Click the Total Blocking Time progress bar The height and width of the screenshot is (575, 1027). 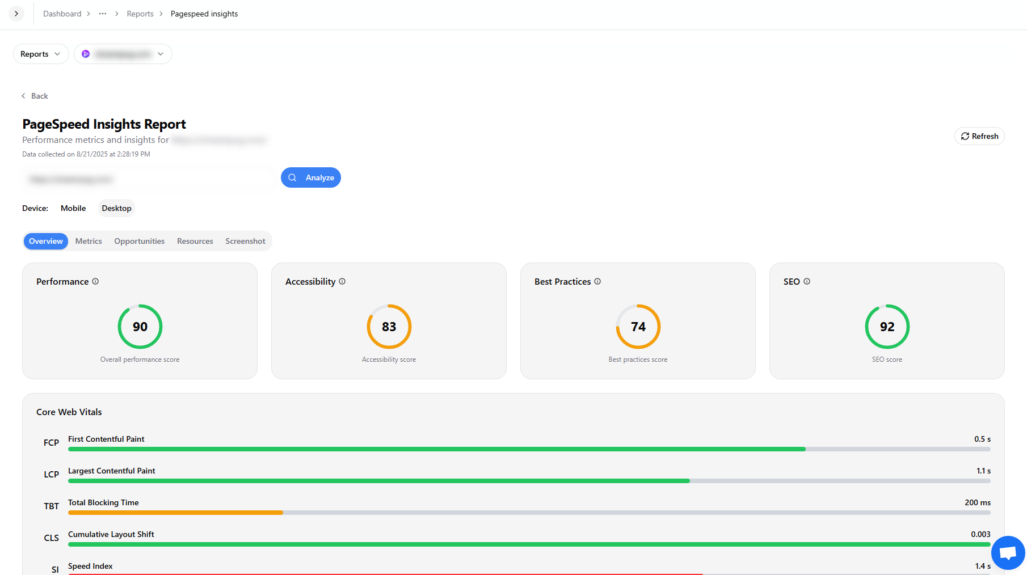click(x=529, y=513)
